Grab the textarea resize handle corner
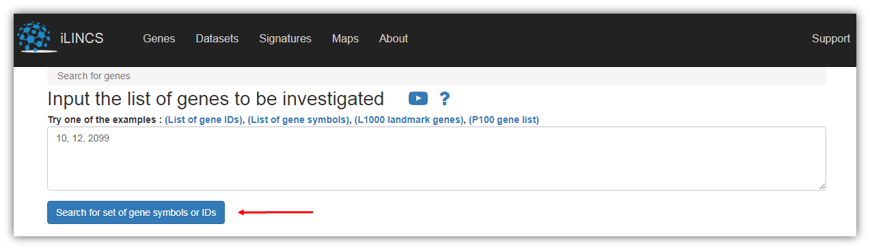Image resolution: width=870 pixels, height=250 pixels. click(821, 186)
